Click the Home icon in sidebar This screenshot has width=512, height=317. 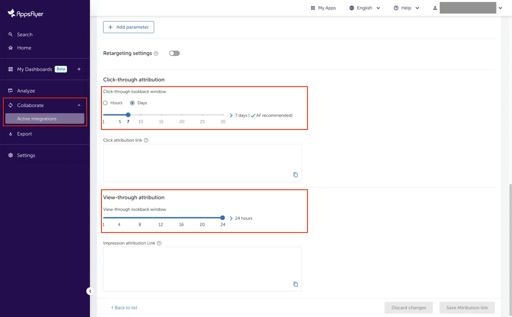click(10, 48)
